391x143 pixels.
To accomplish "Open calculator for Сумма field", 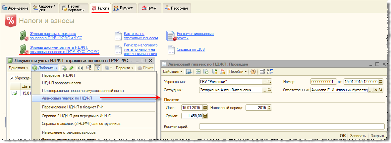I will coord(205,116).
